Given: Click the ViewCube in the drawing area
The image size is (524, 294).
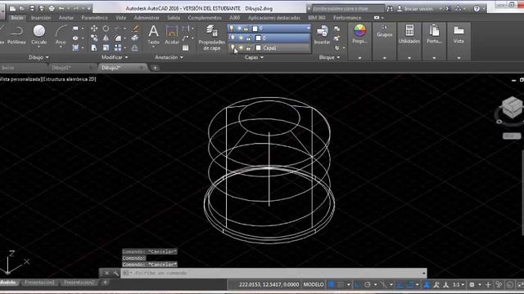Looking at the screenshot, I should 512,108.
